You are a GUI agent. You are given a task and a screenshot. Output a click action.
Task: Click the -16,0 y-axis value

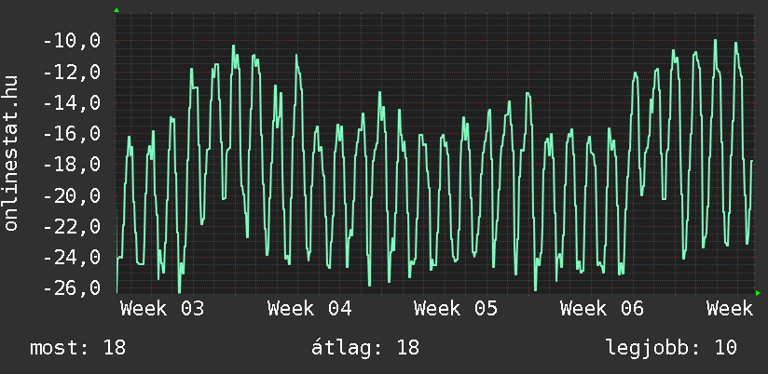[71, 134]
